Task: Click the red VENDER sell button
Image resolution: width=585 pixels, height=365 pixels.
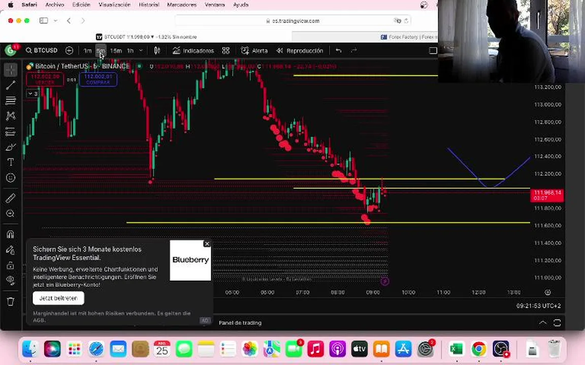Action: point(45,79)
